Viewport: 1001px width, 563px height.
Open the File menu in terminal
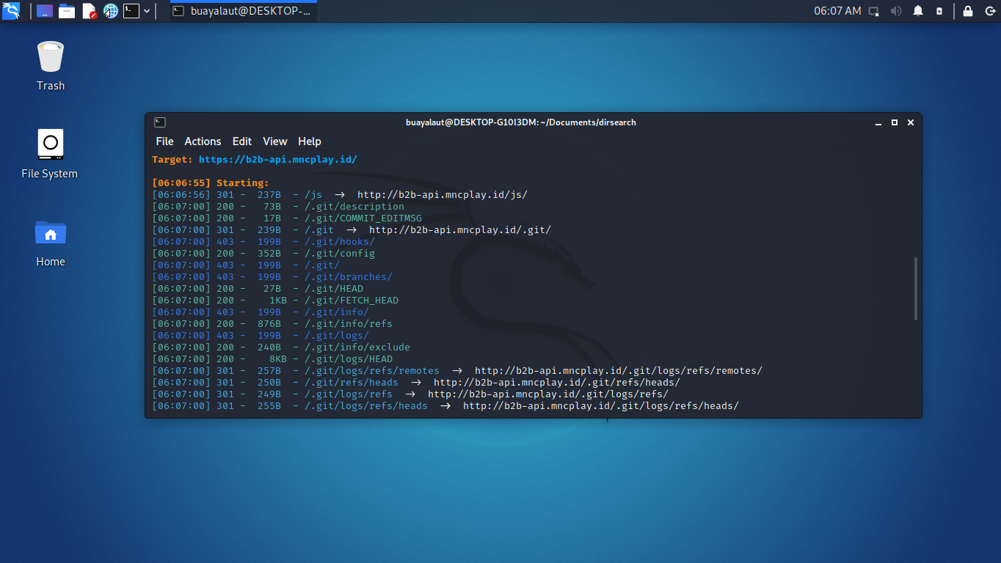click(164, 141)
